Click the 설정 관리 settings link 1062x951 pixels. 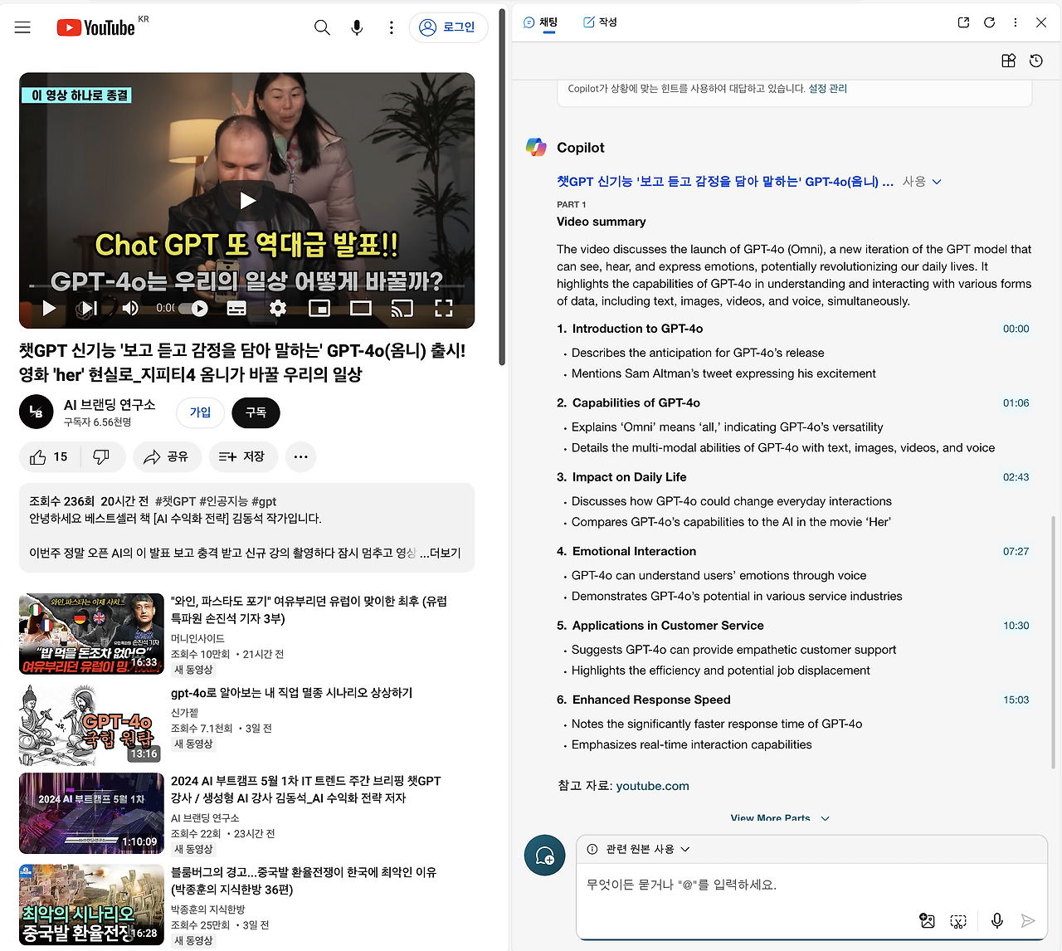pos(828,89)
